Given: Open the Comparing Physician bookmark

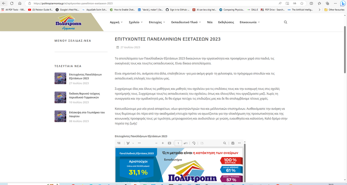Looking at the screenshot, I should point(232,9).
